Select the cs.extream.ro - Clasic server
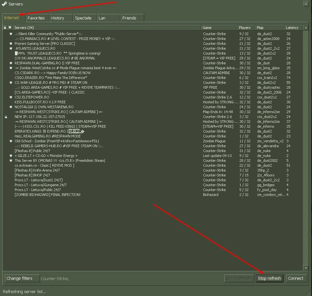This screenshot has width=312, height=296. [153, 165]
